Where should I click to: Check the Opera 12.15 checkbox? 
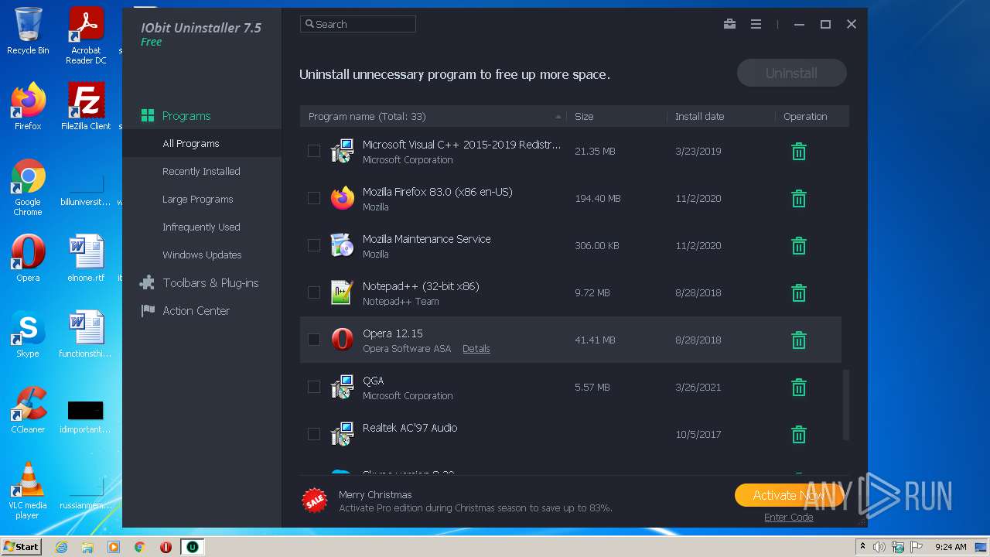pos(314,340)
